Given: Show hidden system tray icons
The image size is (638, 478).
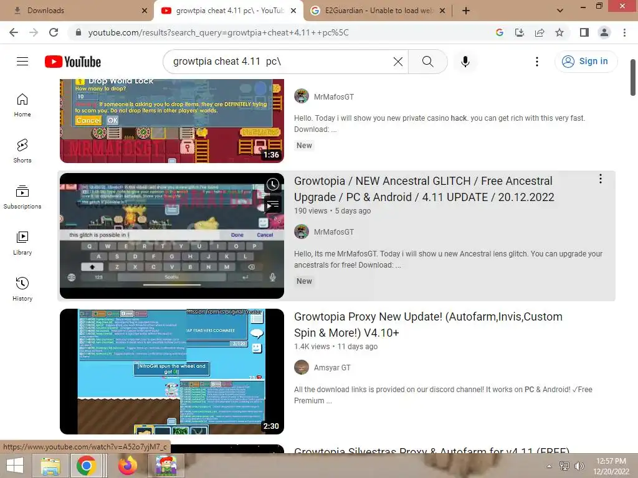Looking at the screenshot, I should click(x=549, y=466).
